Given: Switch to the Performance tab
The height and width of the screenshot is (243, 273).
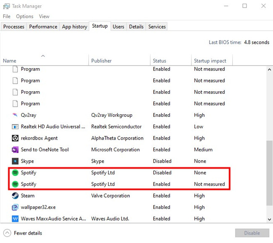Looking at the screenshot, I should (43, 26).
